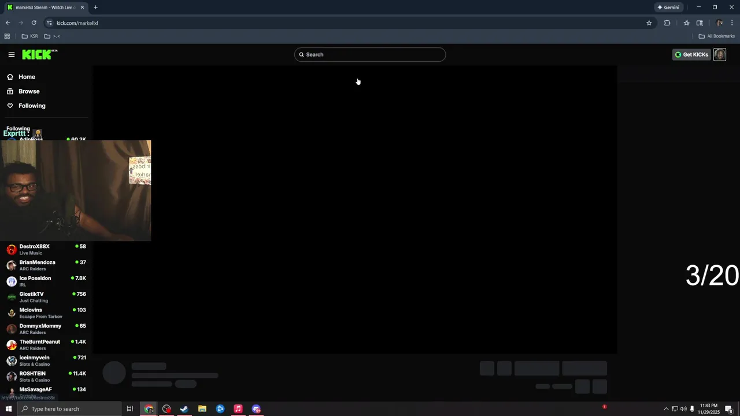
Task: Open Chrome profile avatar
Action: (x=719, y=23)
